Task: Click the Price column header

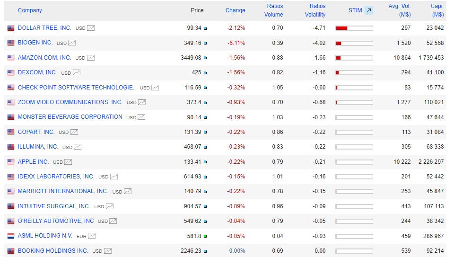Action: click(197, 10)
